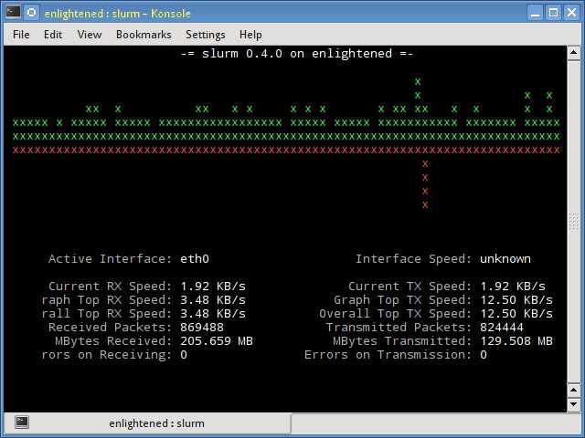Open the View menu
The image size is (585, 438).
(90, 35)
